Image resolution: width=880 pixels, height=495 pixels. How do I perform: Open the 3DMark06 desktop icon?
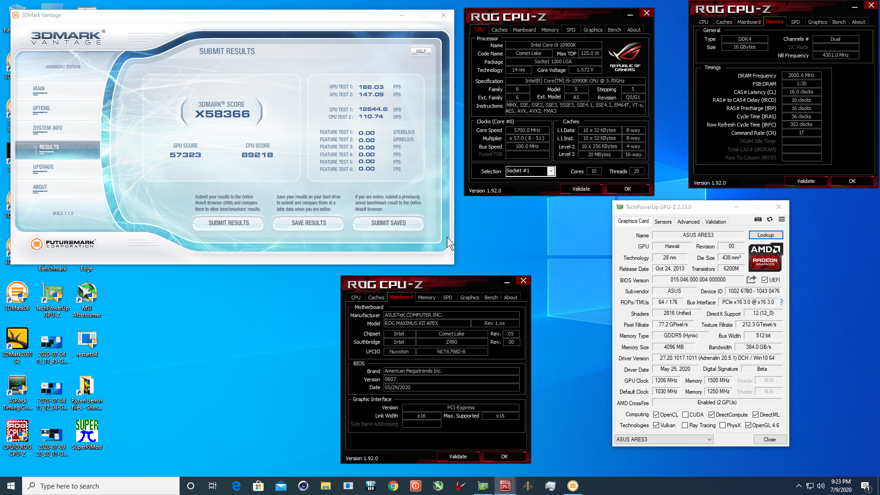point(17,297)
